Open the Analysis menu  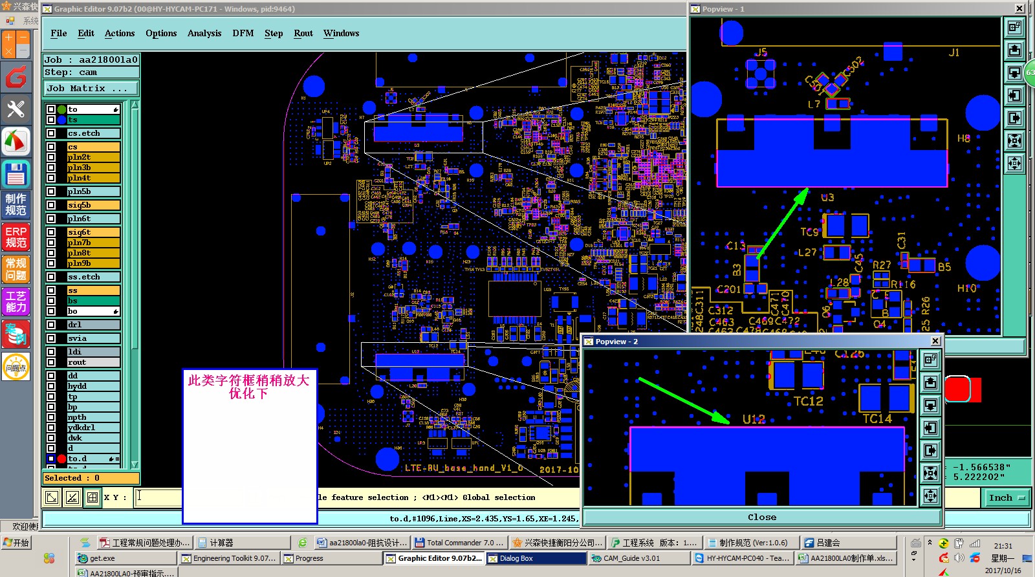click(x=204, y=33)
